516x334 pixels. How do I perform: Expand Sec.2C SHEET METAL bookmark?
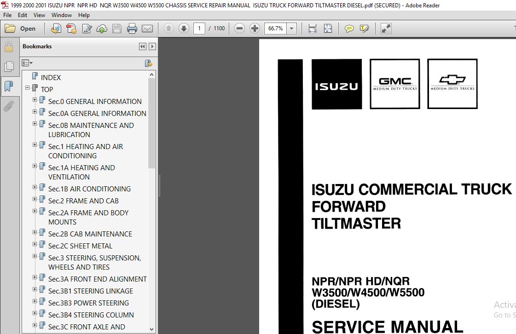[35, 244]
